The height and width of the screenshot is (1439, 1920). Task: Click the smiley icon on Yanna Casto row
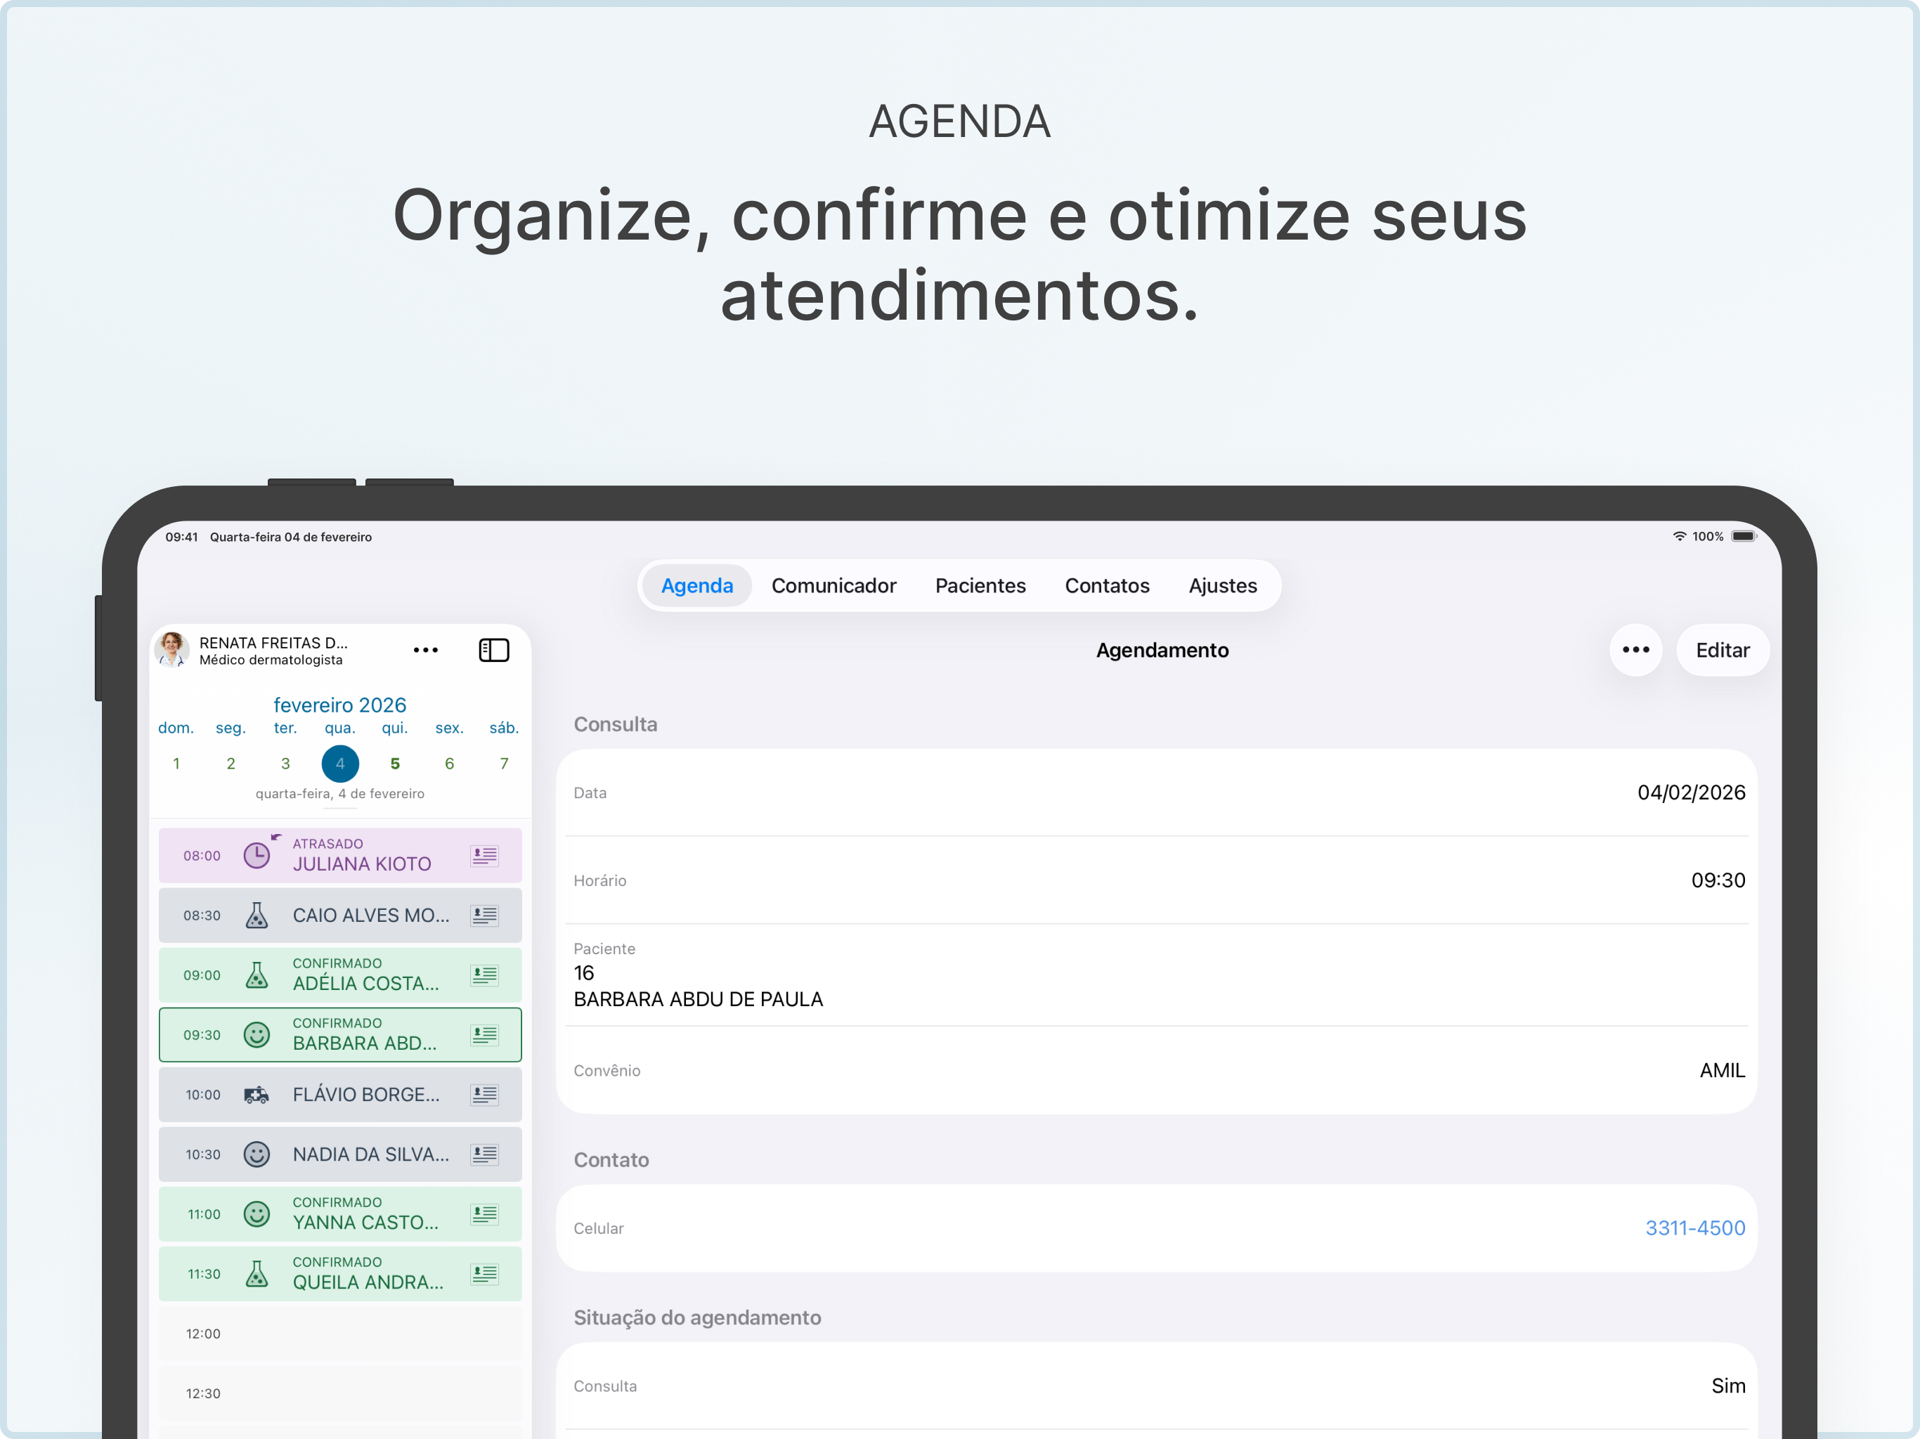(x=257, y=1214)
